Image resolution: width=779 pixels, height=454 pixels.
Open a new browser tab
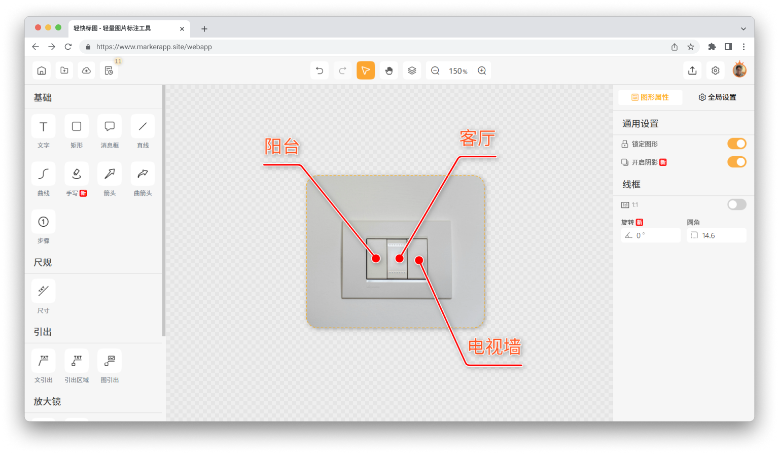[204, 29]
